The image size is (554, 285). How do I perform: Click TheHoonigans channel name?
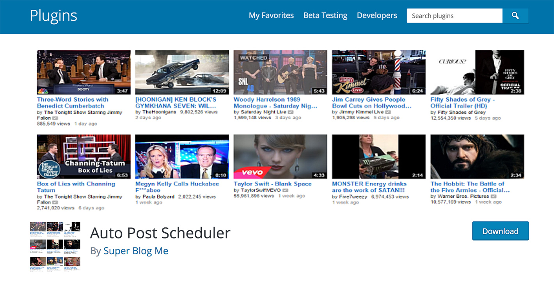pos(159,112)
